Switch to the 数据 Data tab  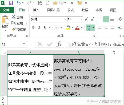[x=85, y=10]
